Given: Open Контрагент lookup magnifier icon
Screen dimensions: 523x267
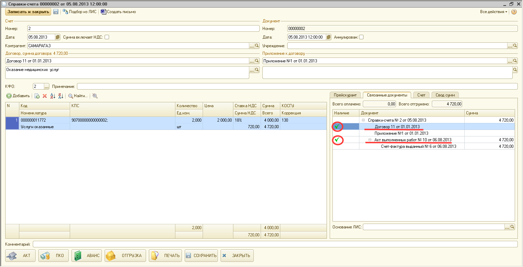Looking at the screenshot, I should (x=256, y=46).
